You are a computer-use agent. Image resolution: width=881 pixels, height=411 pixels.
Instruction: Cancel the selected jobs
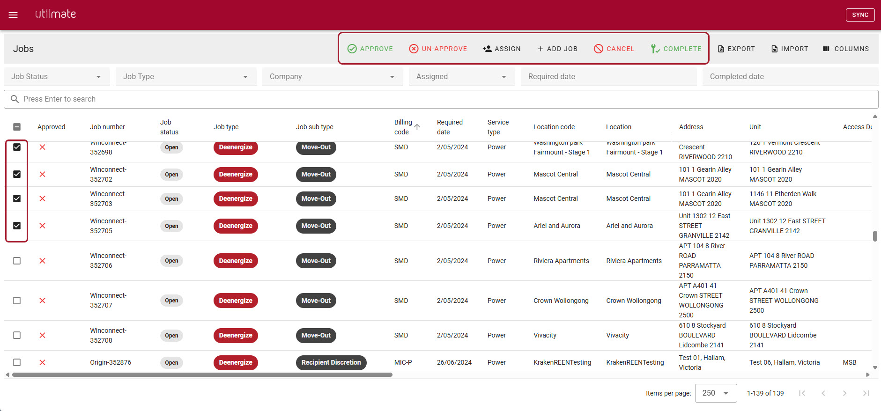(614, 49)
